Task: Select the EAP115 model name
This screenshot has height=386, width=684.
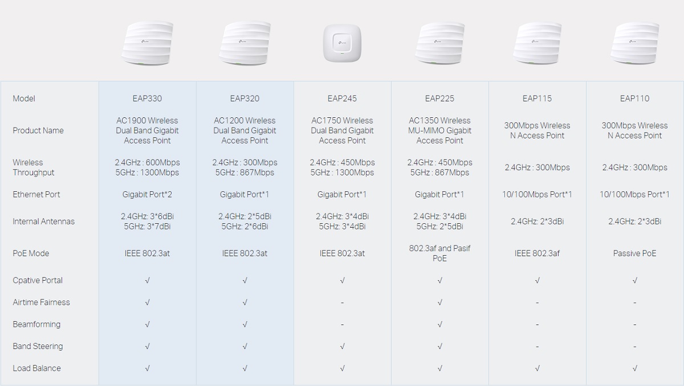Action: pos(537,98)
